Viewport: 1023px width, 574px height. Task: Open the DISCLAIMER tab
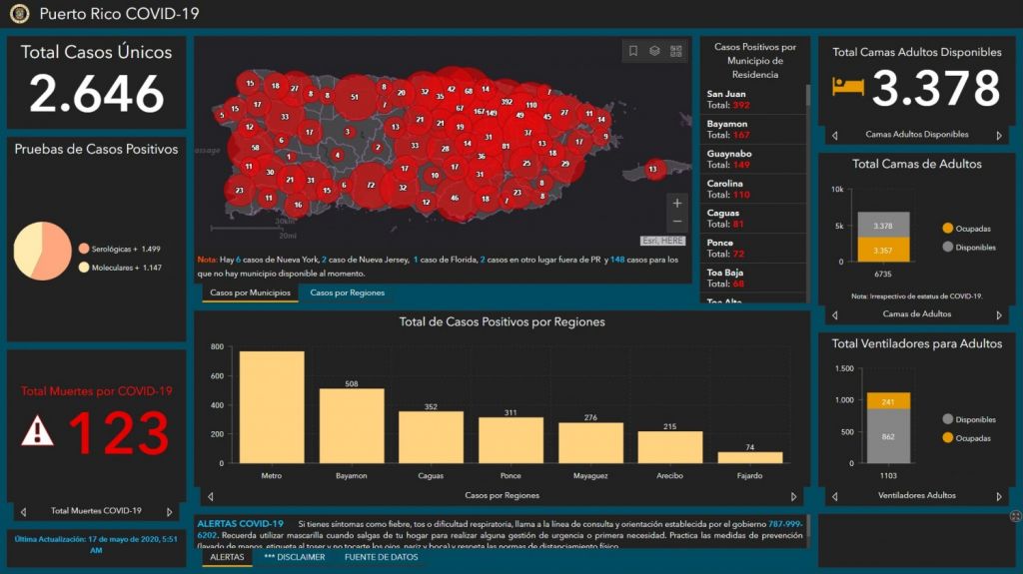click(294, 557)
